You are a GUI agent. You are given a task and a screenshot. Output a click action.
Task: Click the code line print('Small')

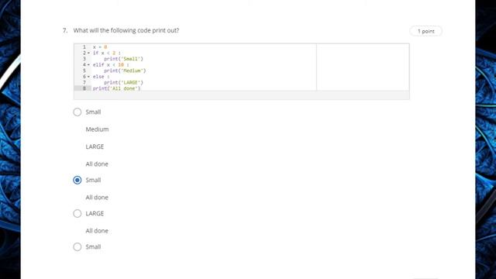pos(124,59)
